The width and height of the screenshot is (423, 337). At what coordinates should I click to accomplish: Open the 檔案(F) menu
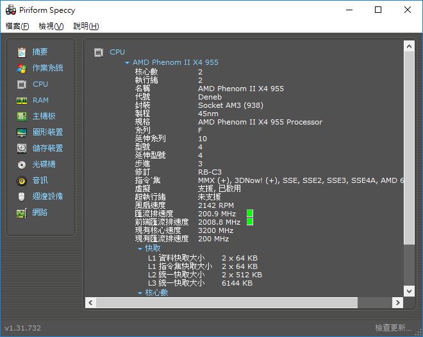click(17, 26)
